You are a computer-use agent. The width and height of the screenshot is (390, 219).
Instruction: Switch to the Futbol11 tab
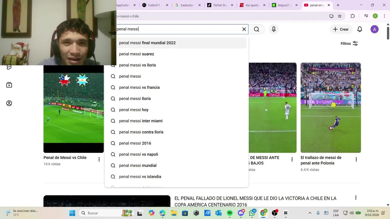coord(154,5)
